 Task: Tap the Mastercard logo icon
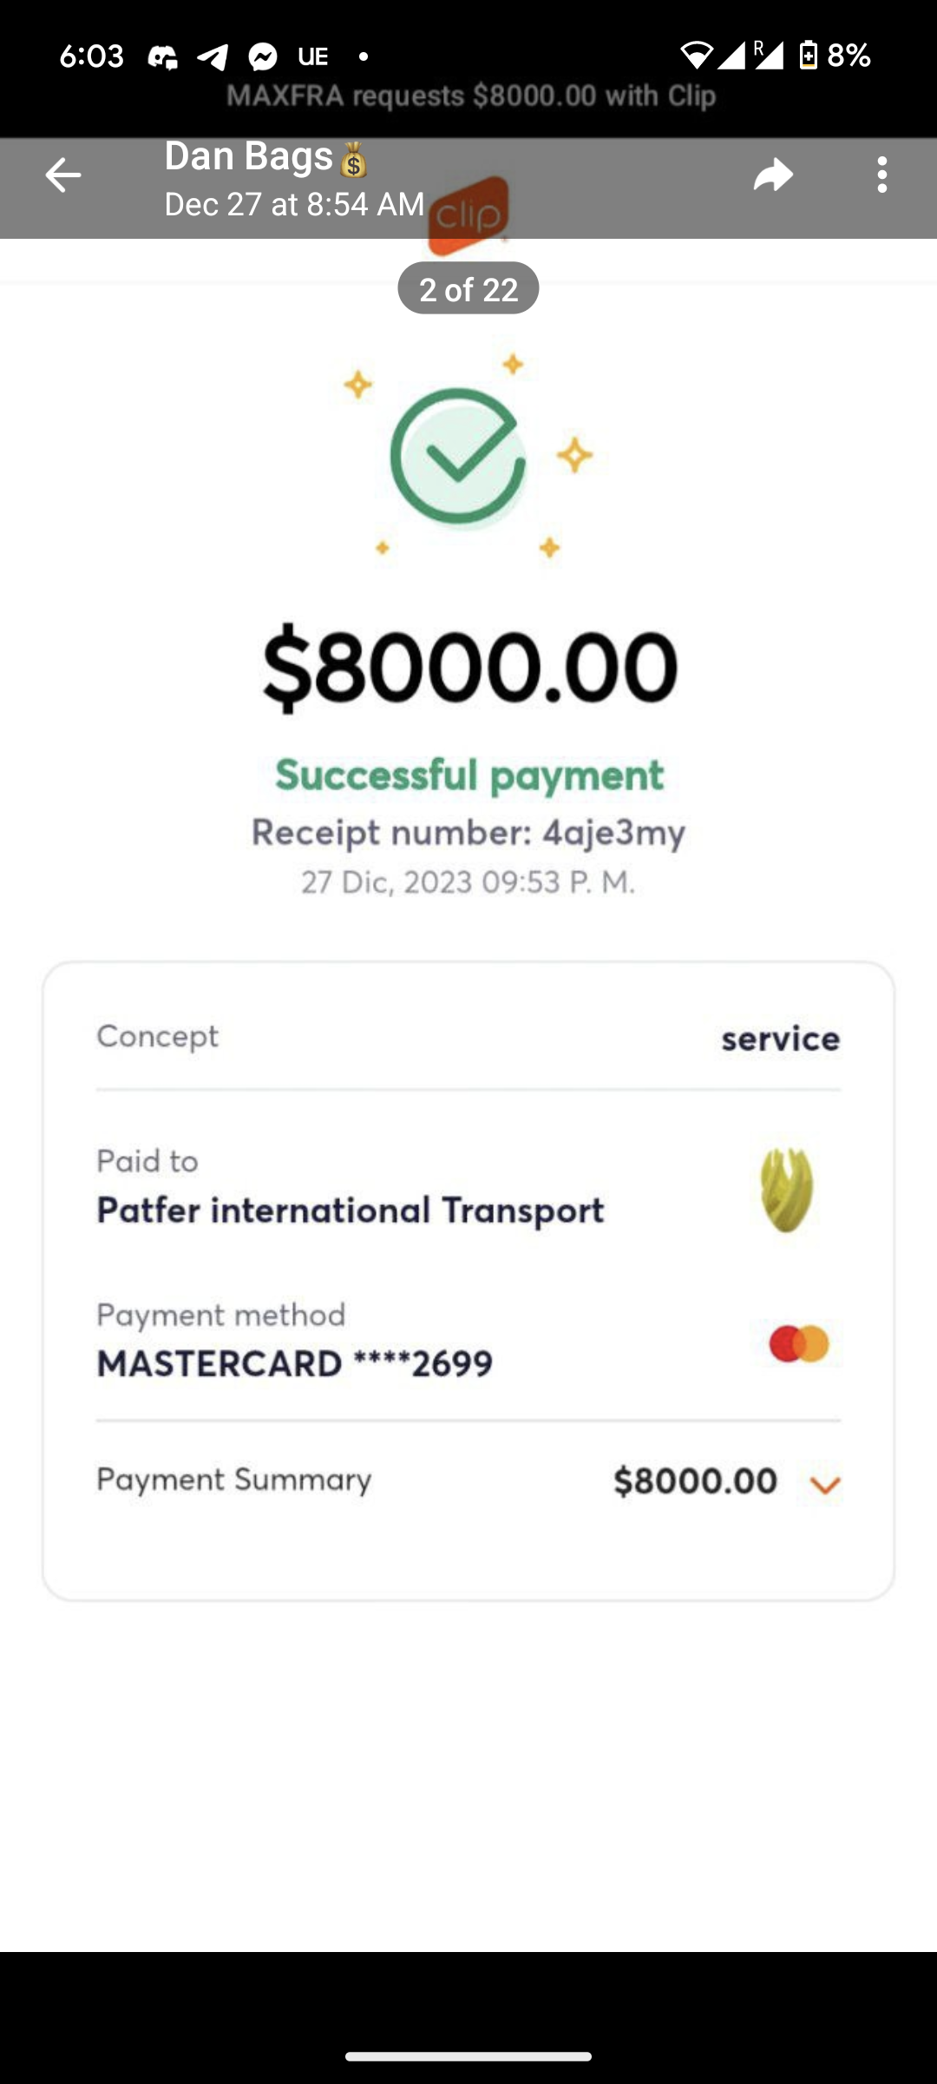tap(799, 1344)
